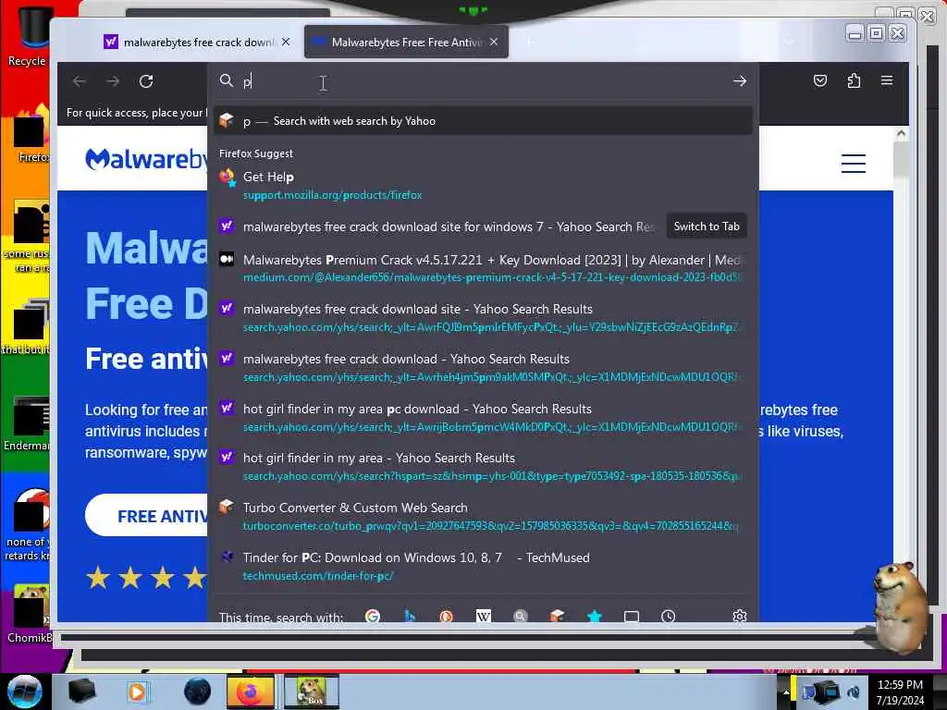Click the Malwarebytes logo on the page

pos(147,159)
